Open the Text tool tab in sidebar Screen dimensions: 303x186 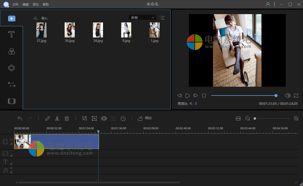[11, 35]
